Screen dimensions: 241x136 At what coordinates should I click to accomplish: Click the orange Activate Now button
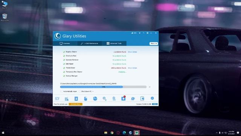click(x=75, y=104)
